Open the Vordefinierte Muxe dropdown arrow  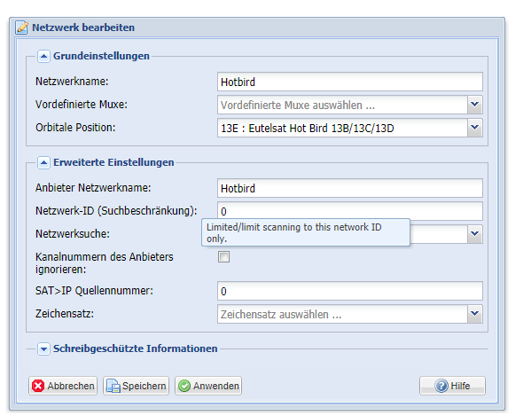(475, 105)
